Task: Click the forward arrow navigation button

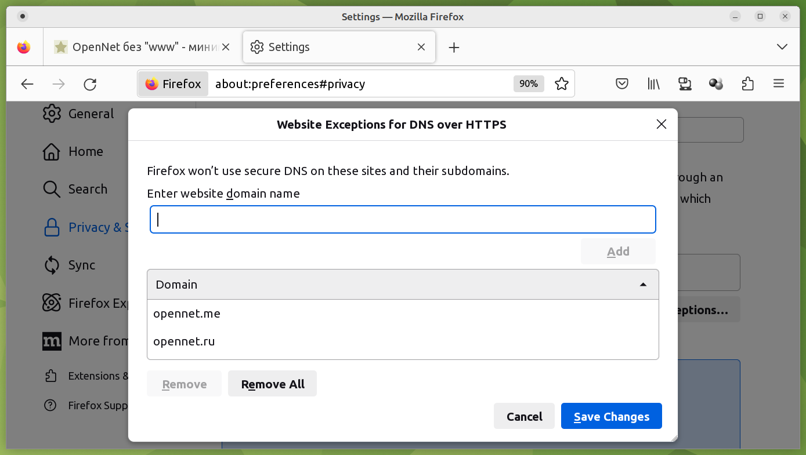Action: coord(59,84)
